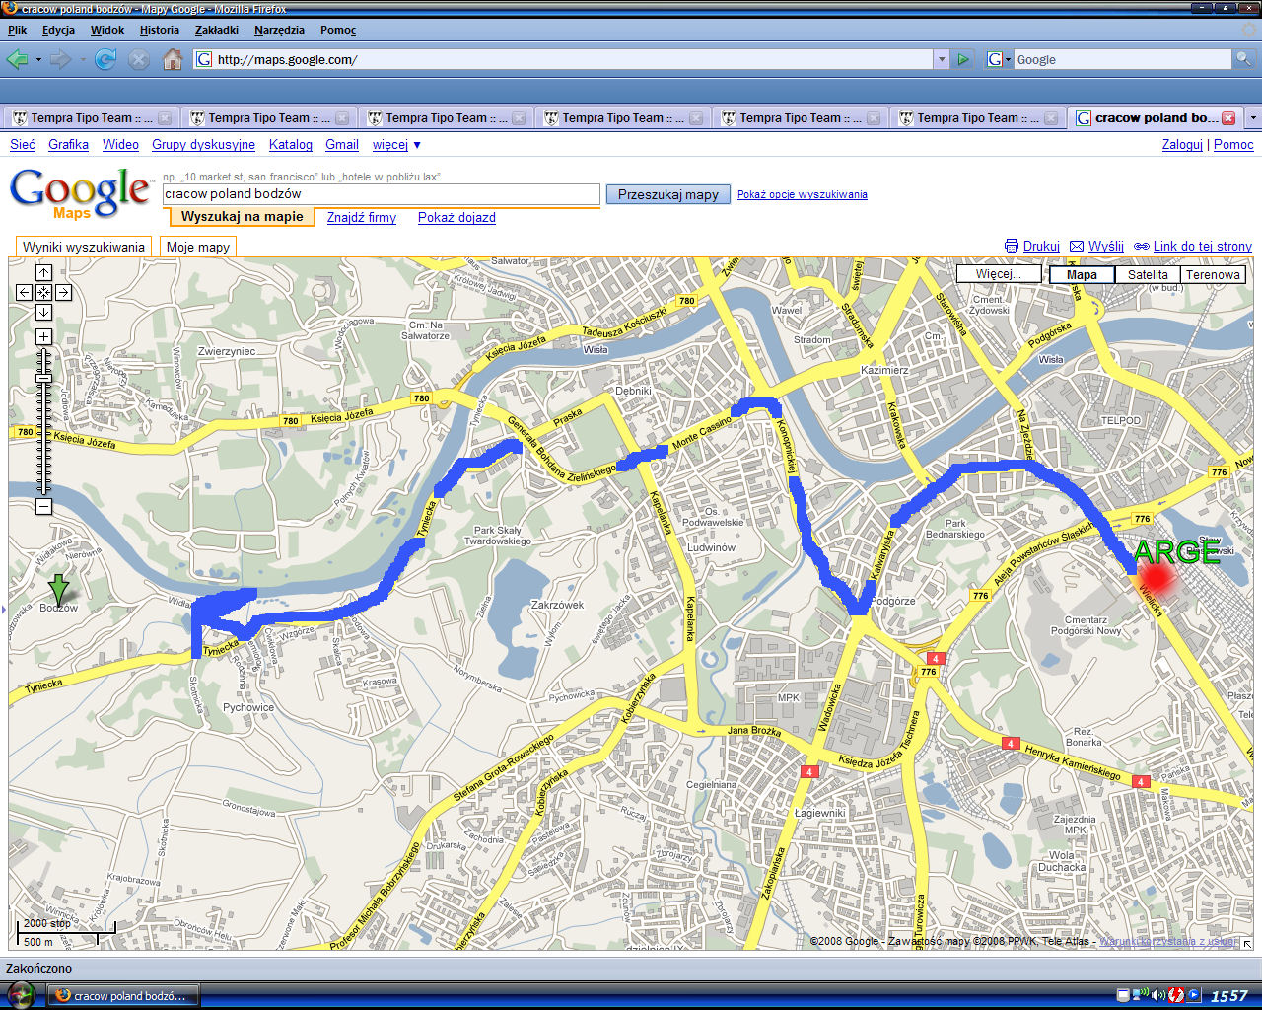Open the Back button history dropdown arrow

(38, 59)
